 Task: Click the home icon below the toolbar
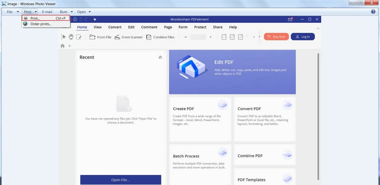(x=63, y=46)
